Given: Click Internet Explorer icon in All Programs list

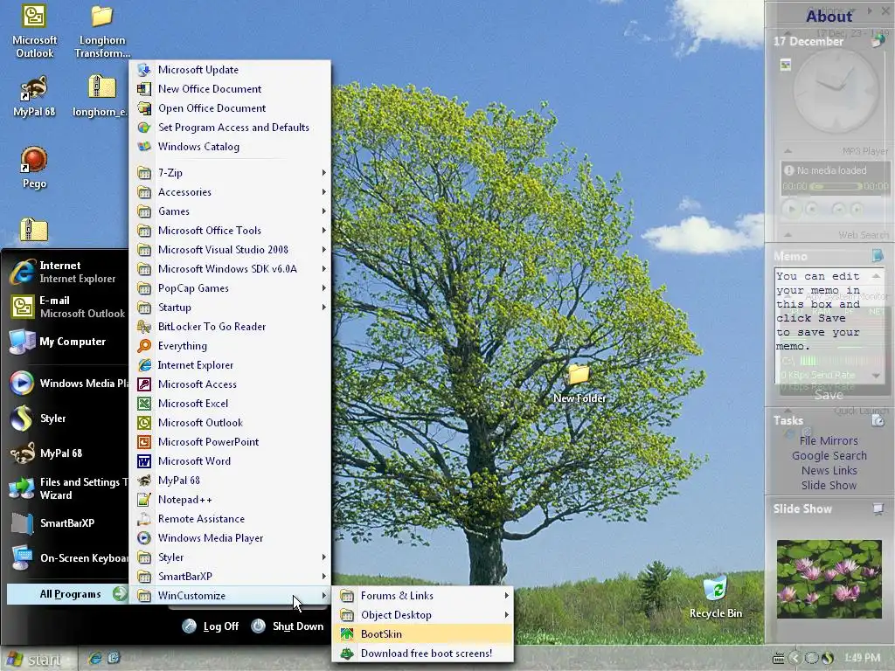Looking at the screenshot, I should pos(144,365).
